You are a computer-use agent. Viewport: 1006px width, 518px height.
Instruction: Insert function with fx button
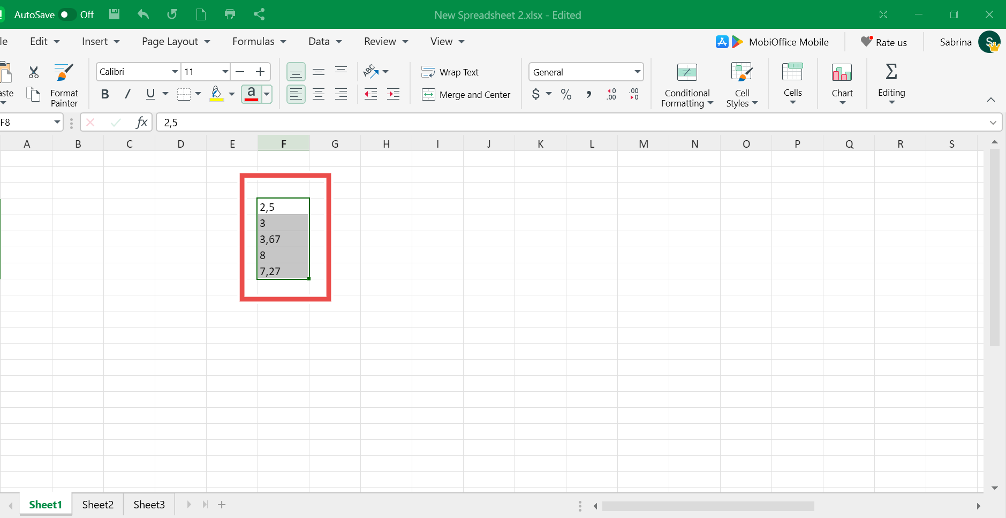coord(141,123)
